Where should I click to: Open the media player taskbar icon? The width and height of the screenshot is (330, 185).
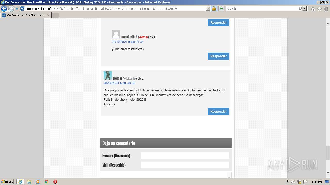[x=38, y=182]
